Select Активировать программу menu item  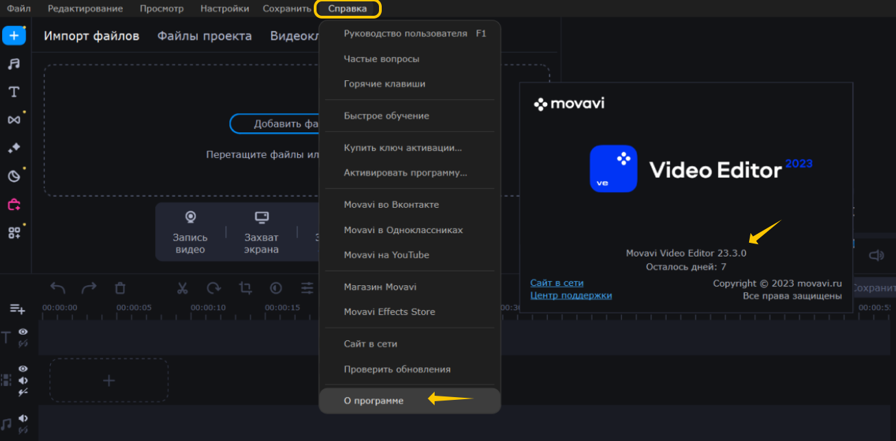tap(410, 173)
